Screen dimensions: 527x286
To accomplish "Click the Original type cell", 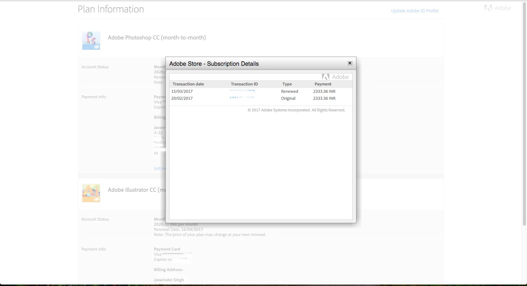I will pyautogui.click(x=288, y=98).
